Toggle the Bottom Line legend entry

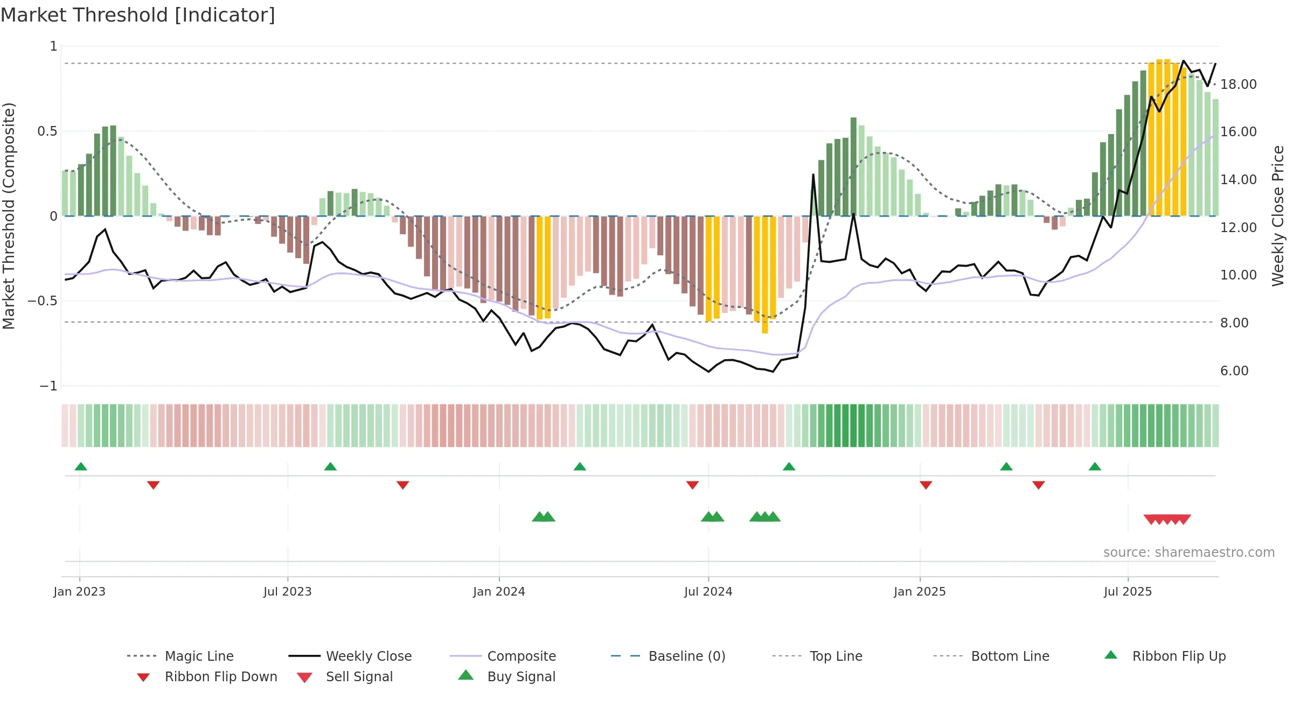pyautogui.click(x=991, y=656)
